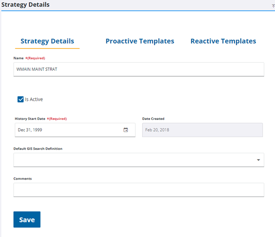Open the calendar picker for History Start Date
This screenshot has width=275, height=237.
point(126,130)
